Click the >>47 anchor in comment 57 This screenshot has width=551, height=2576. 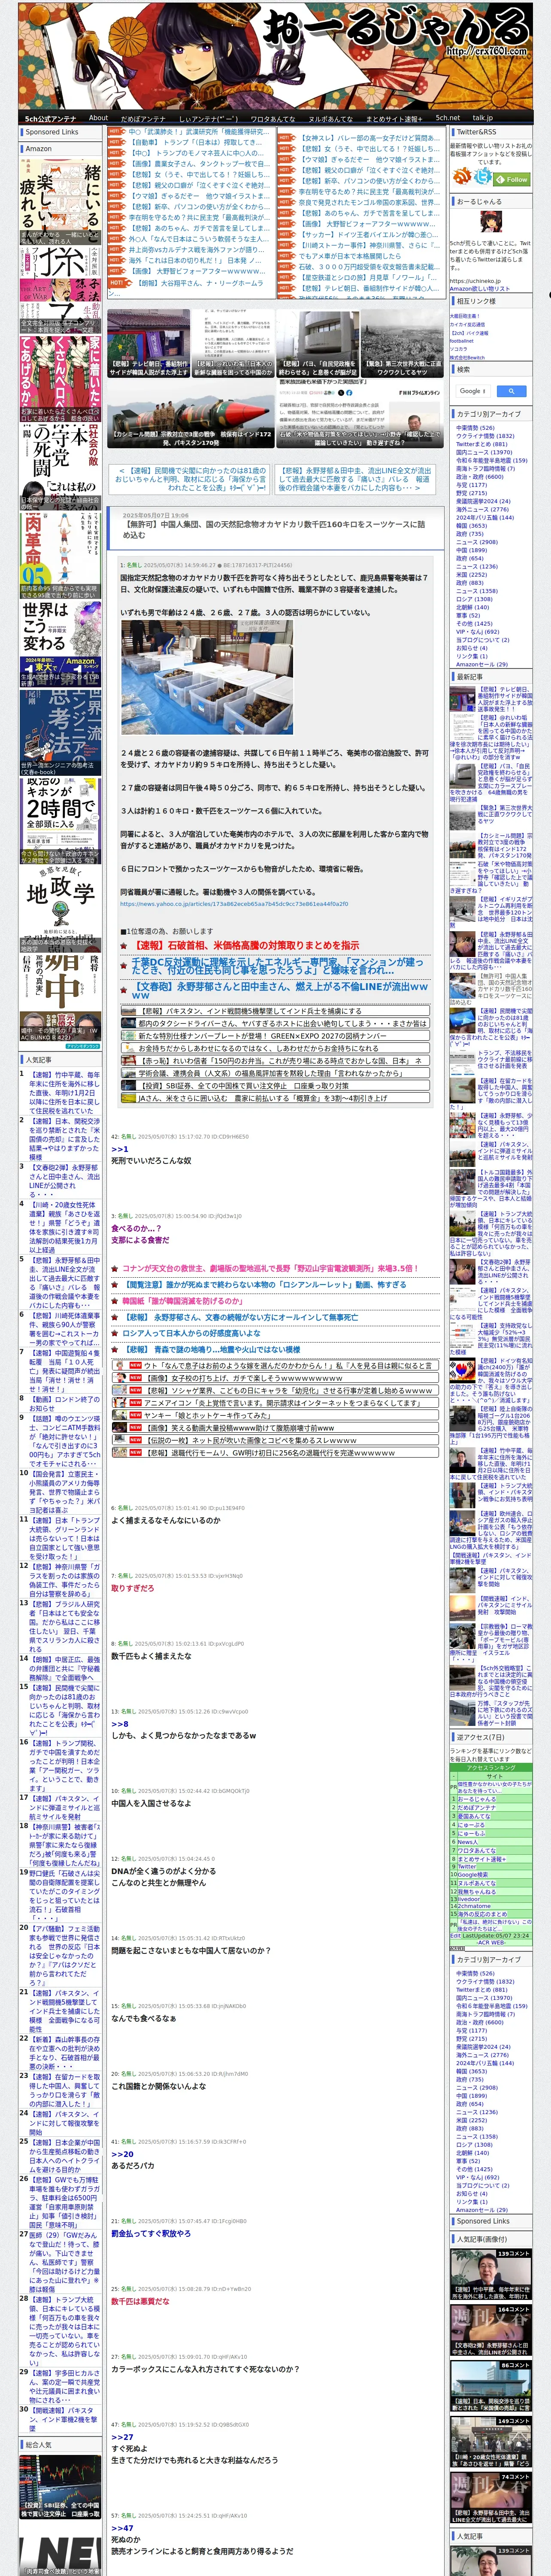[x=122, y=2527]
